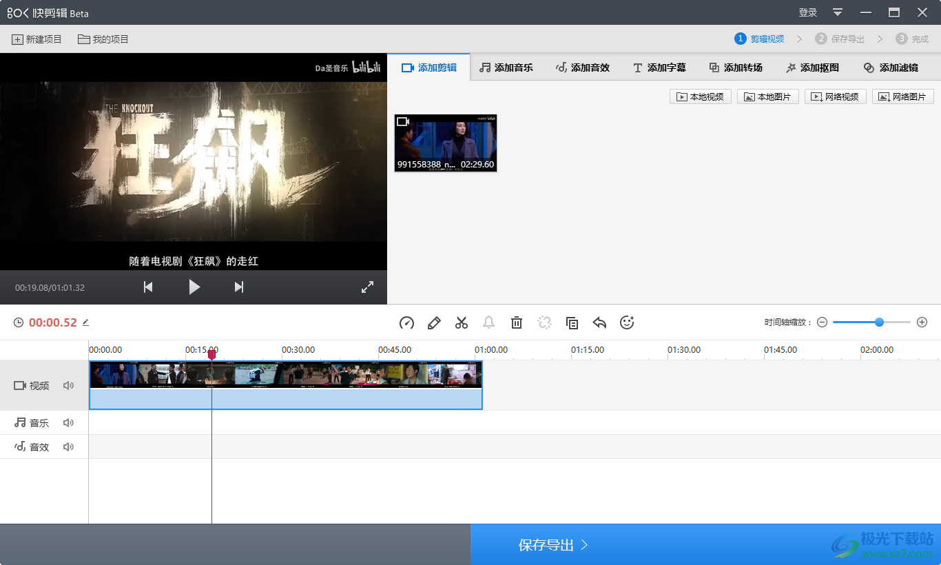Click the zoom out minus icon
941x565 pixels.
pyautogui.click(x=822, y=322)
